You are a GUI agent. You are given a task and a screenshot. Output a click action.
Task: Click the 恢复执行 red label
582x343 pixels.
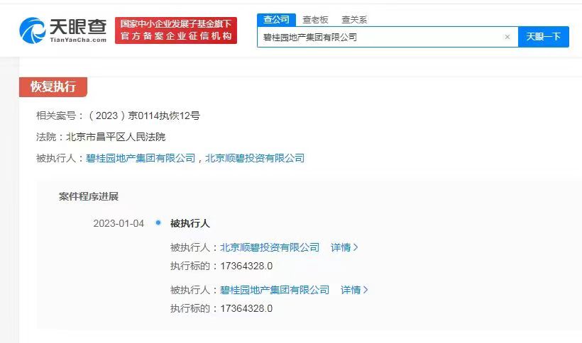(x=53, y=87)
